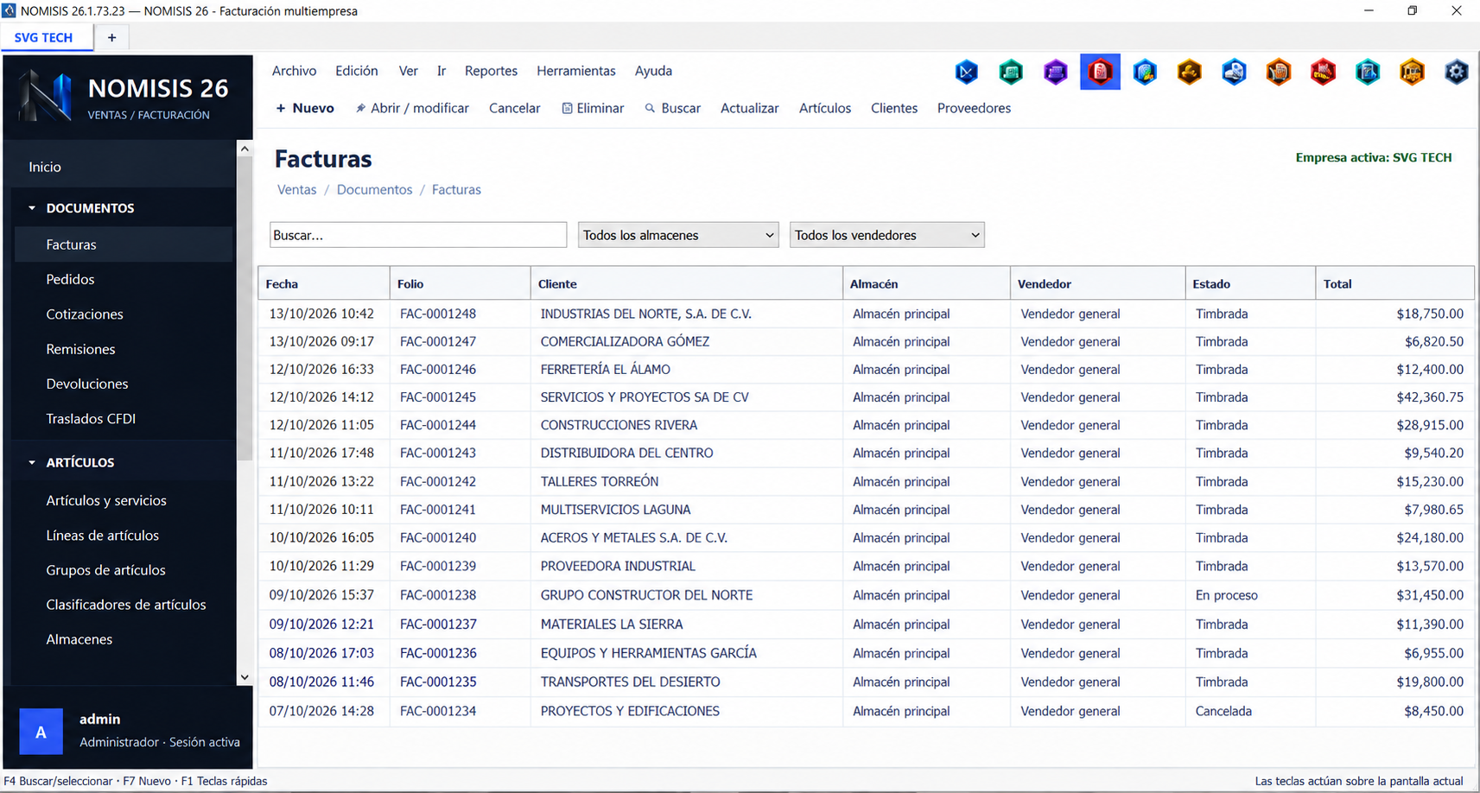Select the highlighted red invoicing hexagon icon

point(1100,72)
